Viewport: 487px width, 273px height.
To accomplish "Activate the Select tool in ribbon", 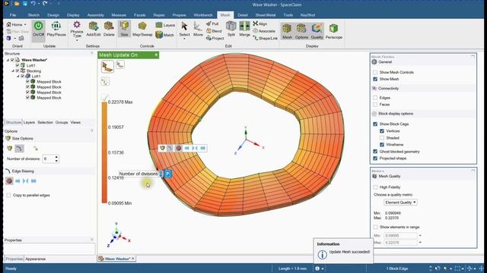I will point(184,29).
